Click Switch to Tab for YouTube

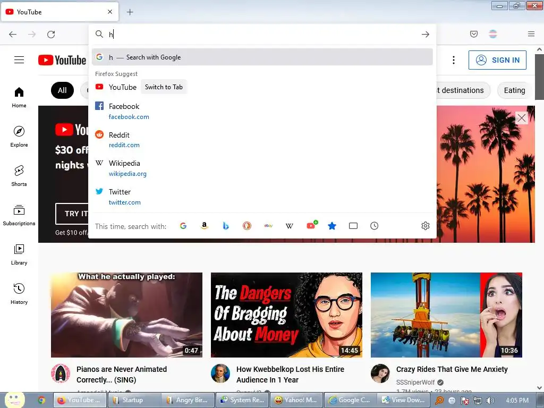click(x=164, y=87)
